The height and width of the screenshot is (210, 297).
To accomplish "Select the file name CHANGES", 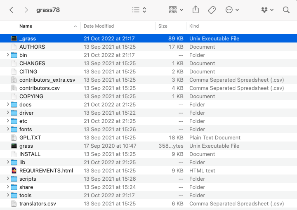I will 32,63.
